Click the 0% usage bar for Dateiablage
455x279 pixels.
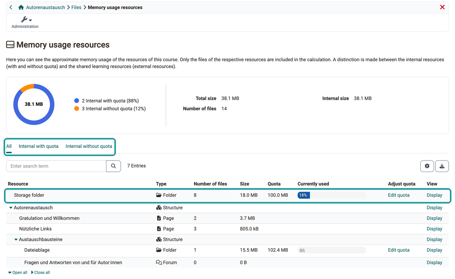pyautogui.click(x=332, y=250)
